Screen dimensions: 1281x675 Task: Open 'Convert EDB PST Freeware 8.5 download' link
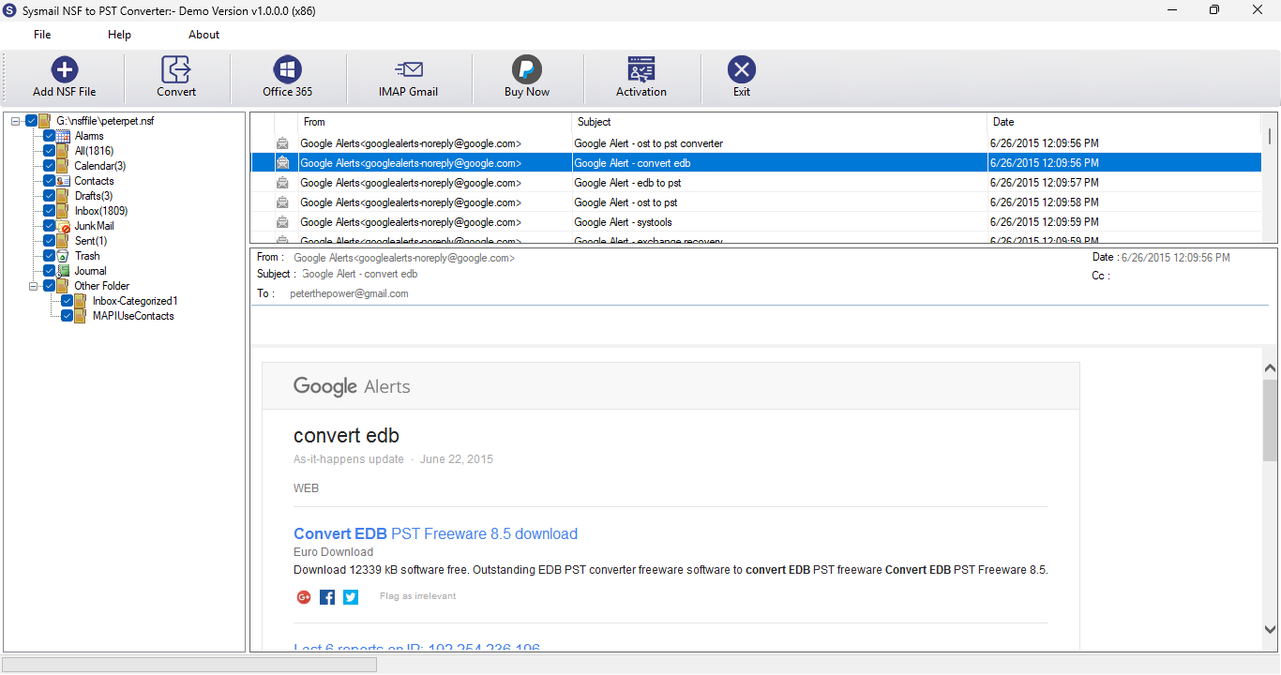coord(435,533)
